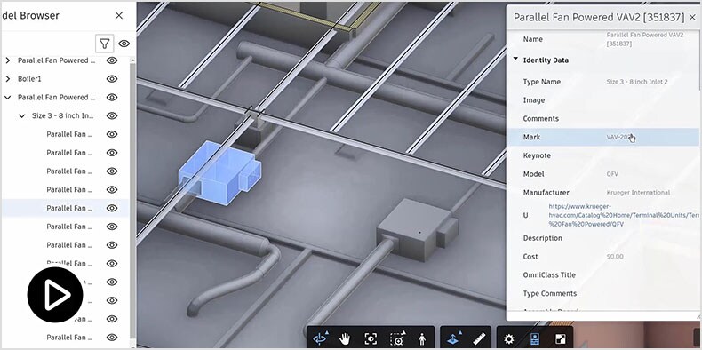This screenshot has width=702, height=350.
Task: Click the video play button overlay
Action: tap(55, 295)
